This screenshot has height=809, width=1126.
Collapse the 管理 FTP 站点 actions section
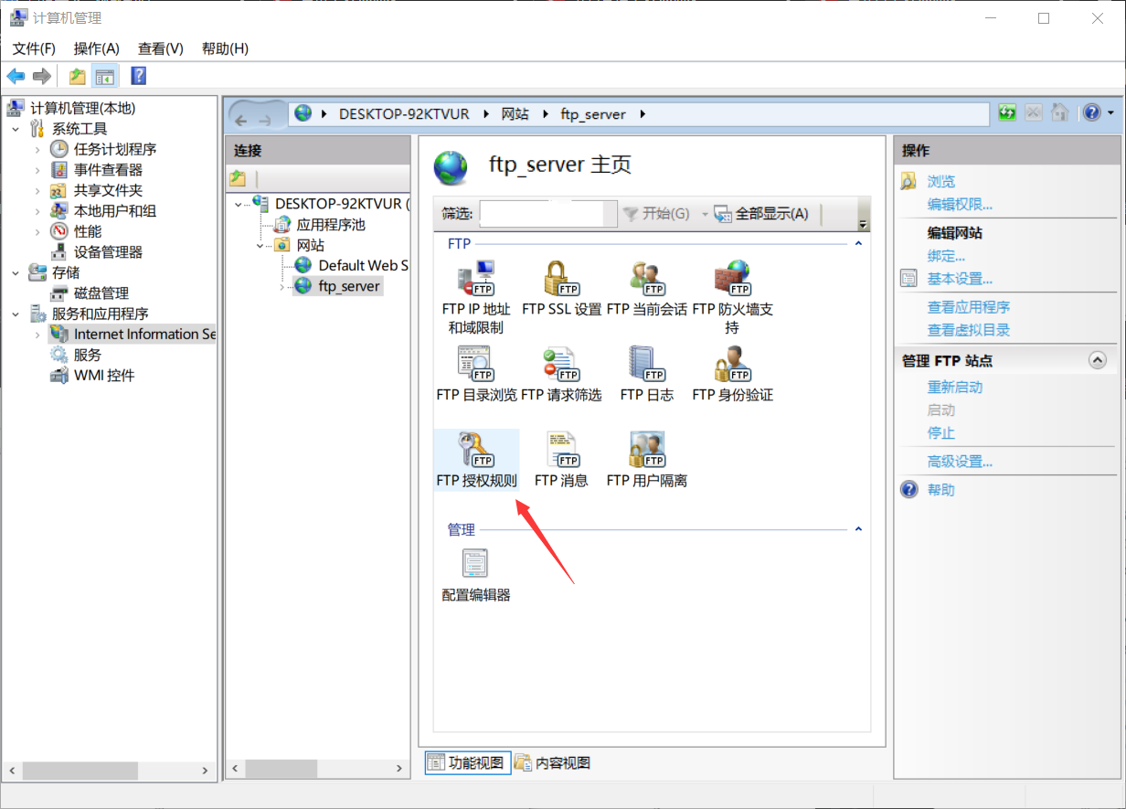(x=1097, y=360)
